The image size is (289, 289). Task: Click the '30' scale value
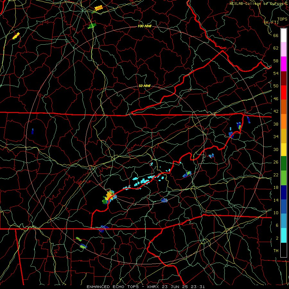coord(276,149)
